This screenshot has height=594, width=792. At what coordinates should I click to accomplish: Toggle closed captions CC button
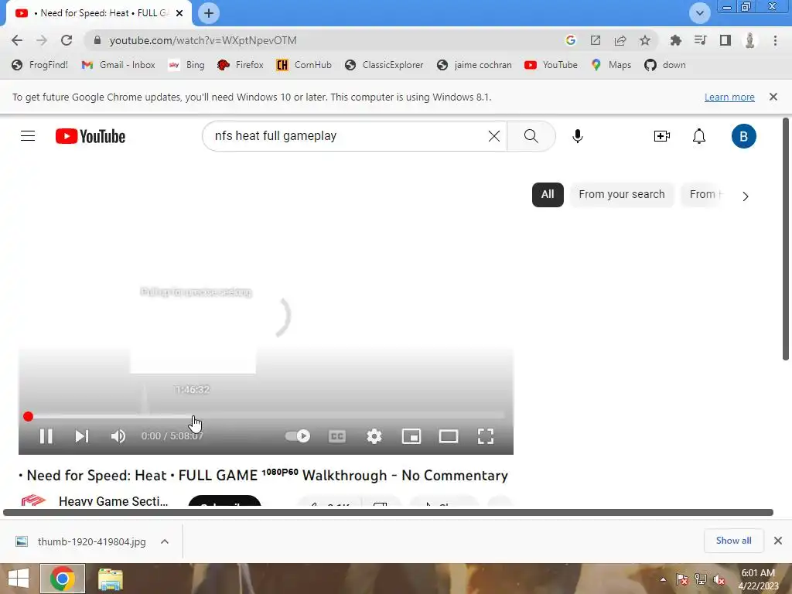click(337, 436)
